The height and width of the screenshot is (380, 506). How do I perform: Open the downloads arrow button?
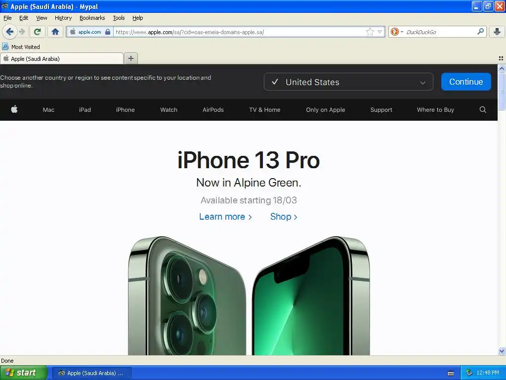pyautogui.click(x=497, y=32)
